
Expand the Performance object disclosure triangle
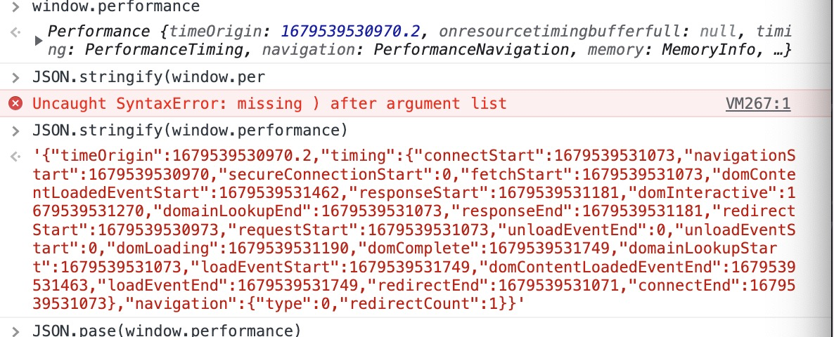(x=38, y=41)
